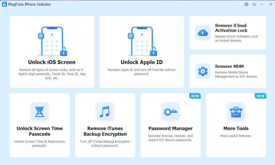The height and width of the screenshot is (165, 275).
Task: Open Remove iCloud Activation Lock title
Action: tap(231, 28)
